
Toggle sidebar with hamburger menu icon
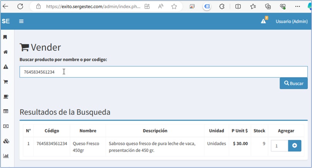21,21
